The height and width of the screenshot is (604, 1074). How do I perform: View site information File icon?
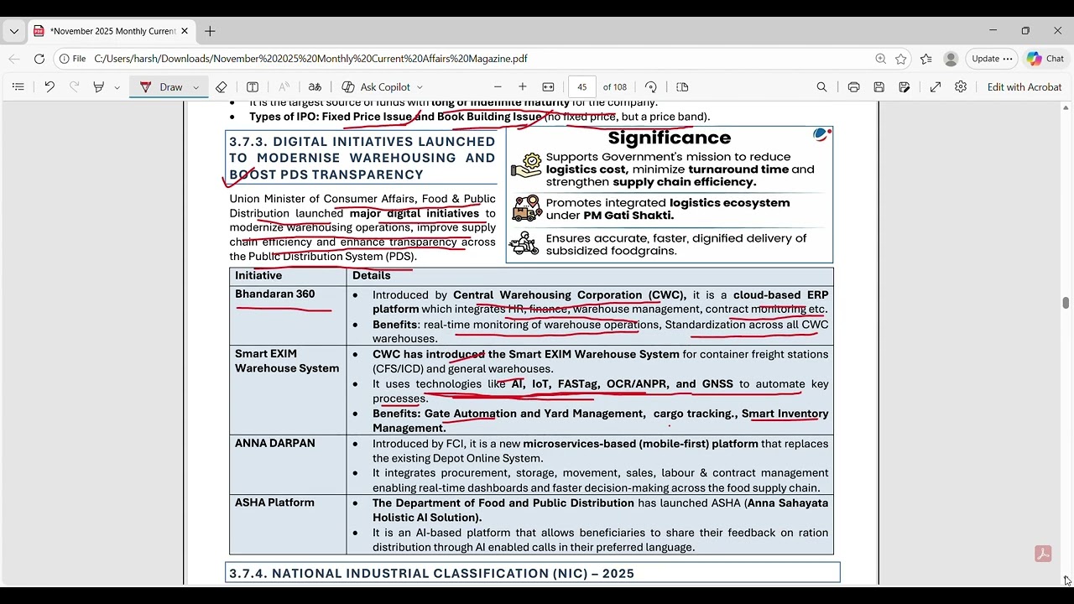click(x=72, y=59)
